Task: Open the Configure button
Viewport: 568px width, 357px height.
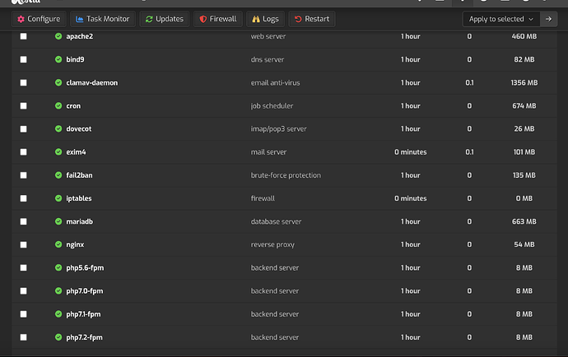Action: point(39,19)
